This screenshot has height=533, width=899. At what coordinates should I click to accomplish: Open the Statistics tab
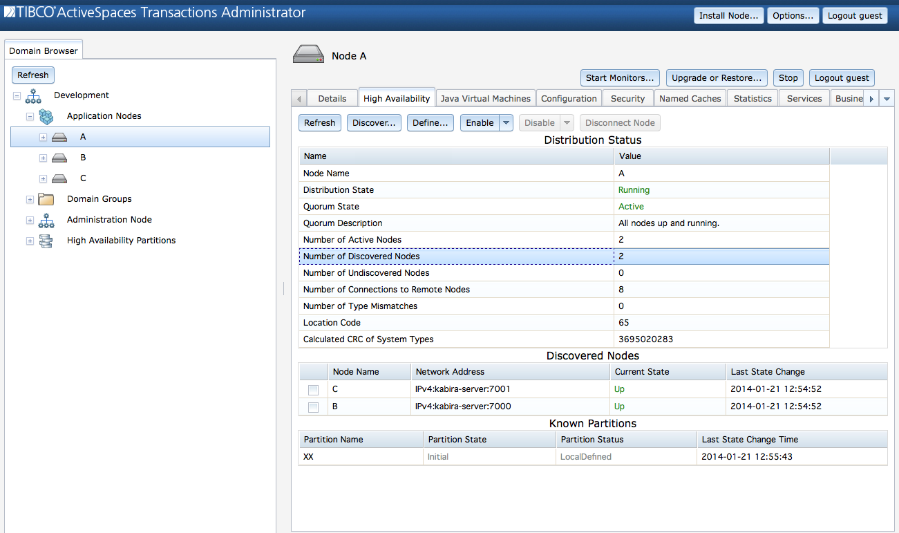coord(753,99)
